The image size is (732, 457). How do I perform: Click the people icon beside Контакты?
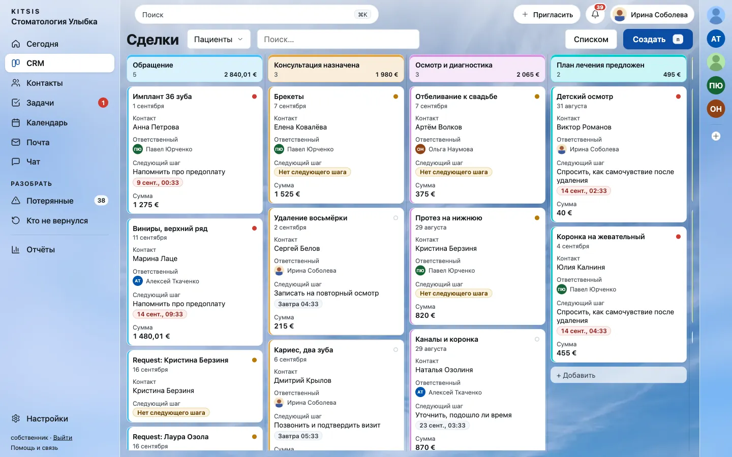(16, 83)
